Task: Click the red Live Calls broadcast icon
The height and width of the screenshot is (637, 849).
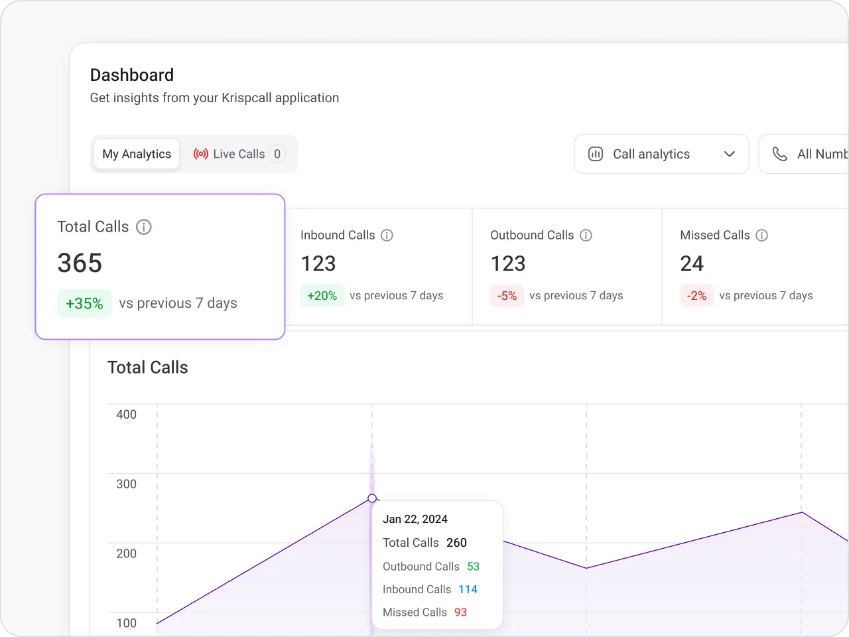Action: click(201, 154)
